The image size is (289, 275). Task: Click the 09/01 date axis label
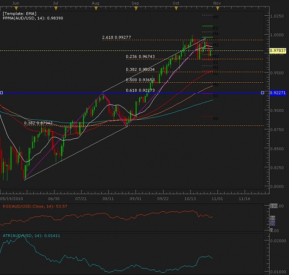135,199
